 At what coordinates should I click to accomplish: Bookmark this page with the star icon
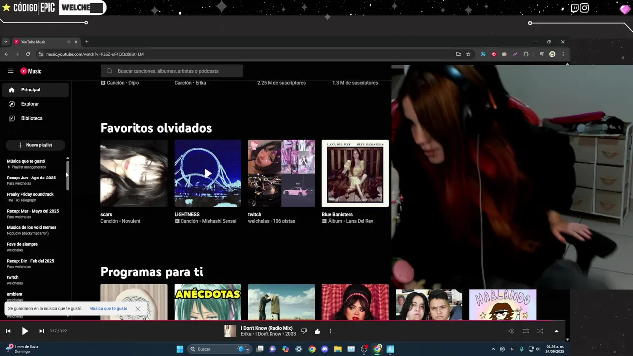point(468,54)
